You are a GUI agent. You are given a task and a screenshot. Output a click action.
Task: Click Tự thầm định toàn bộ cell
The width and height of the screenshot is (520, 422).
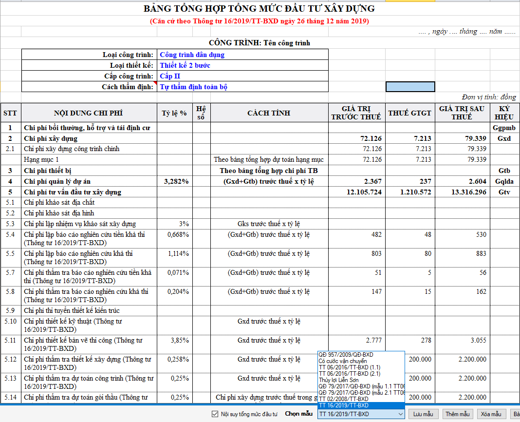pos(243,87)
